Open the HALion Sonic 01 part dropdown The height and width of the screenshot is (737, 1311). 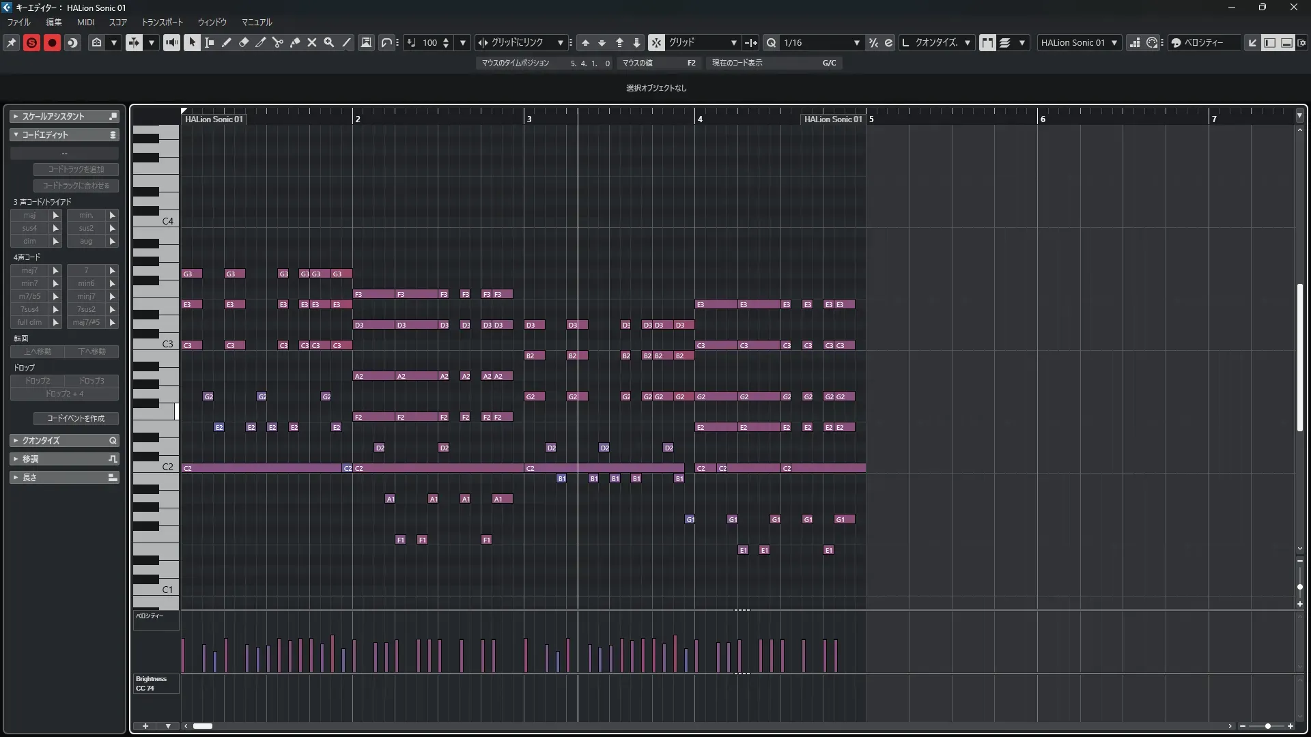1079,42
